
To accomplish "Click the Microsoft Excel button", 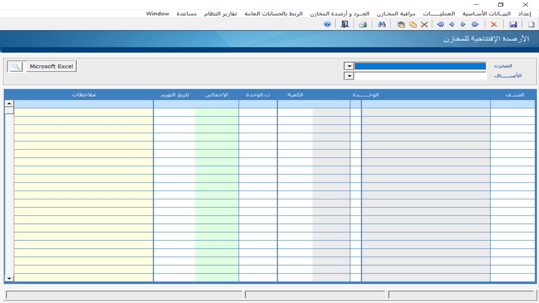I will (51, 66).
